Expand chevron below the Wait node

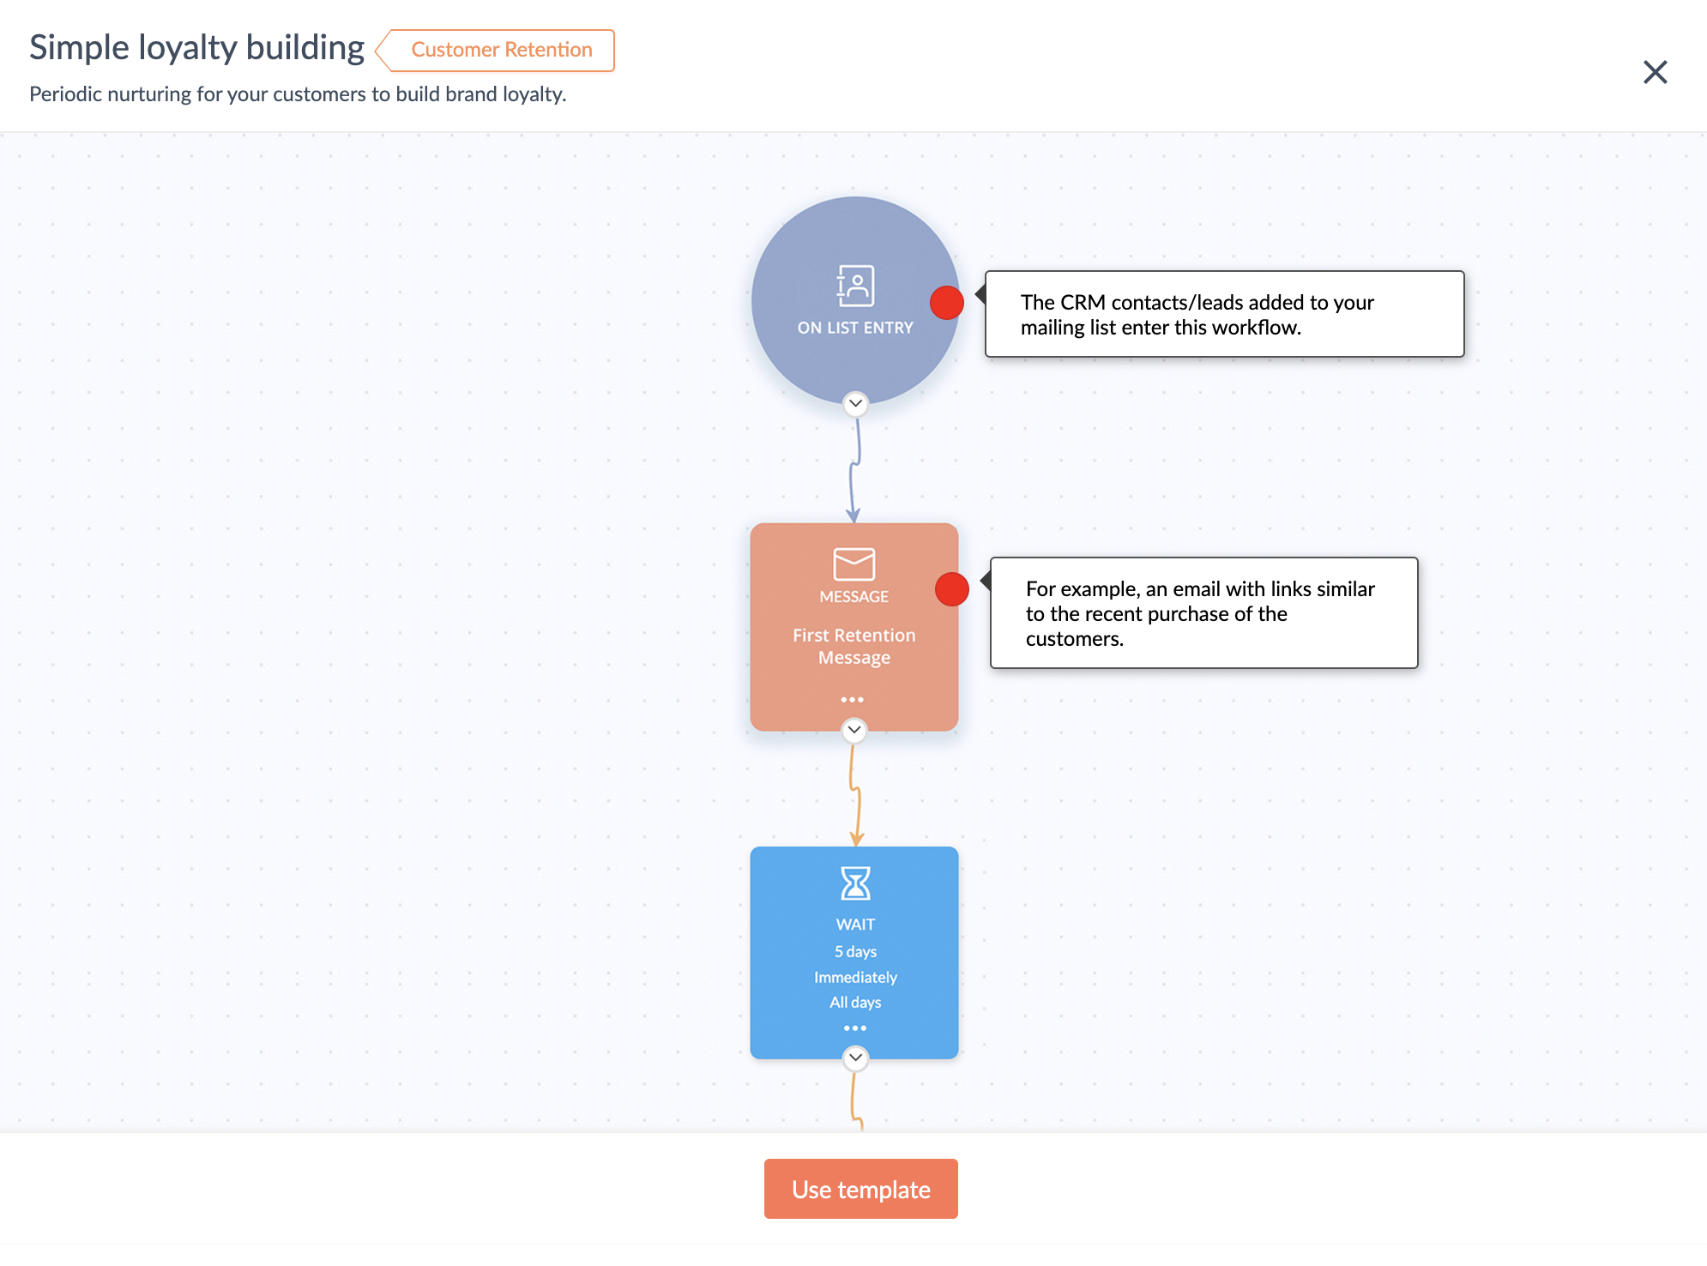pyautogui.click(x=855, y=1058)
